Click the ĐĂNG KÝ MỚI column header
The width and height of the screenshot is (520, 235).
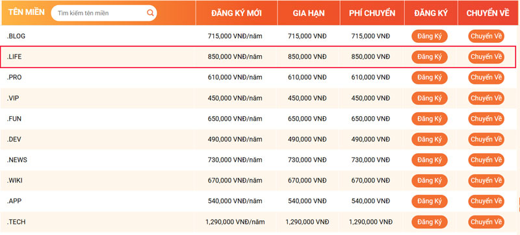pos(237,13)
